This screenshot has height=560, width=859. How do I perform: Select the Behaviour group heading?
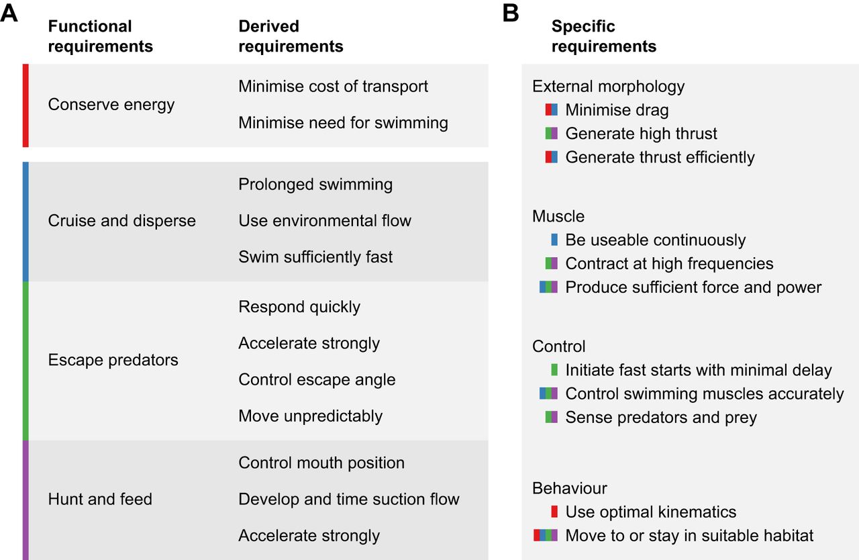[x=569, y=488]
